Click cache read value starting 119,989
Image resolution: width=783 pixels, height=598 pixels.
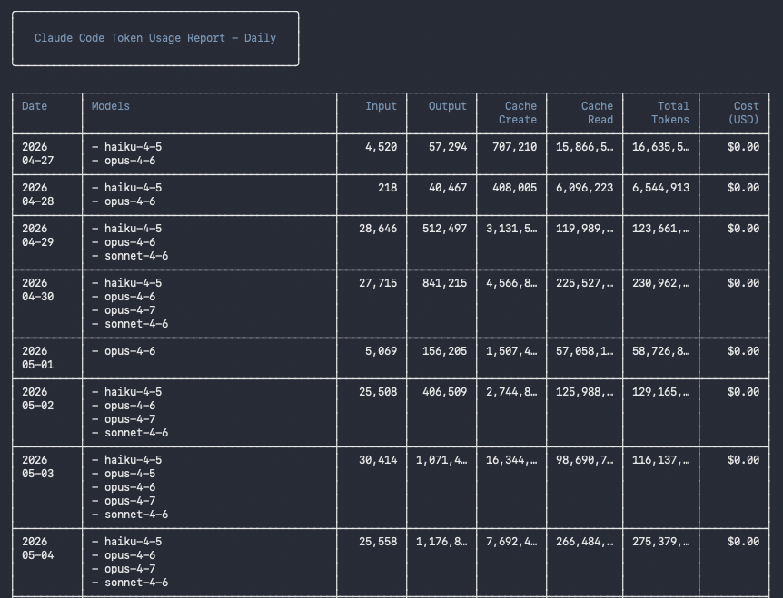[x=584, y=229]
